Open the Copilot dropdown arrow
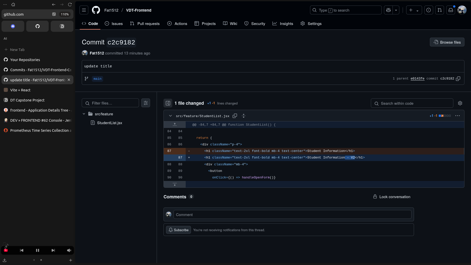Screen dimensions: 471x265 pos(396,10)
